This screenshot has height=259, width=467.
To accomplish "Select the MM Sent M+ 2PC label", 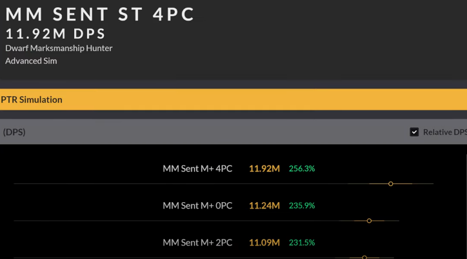I will (x=197, y=243).
